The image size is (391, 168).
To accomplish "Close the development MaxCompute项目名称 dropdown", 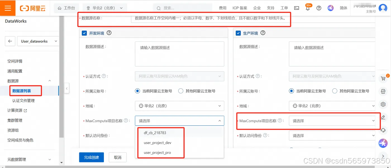I will click(x=180, y=121).
